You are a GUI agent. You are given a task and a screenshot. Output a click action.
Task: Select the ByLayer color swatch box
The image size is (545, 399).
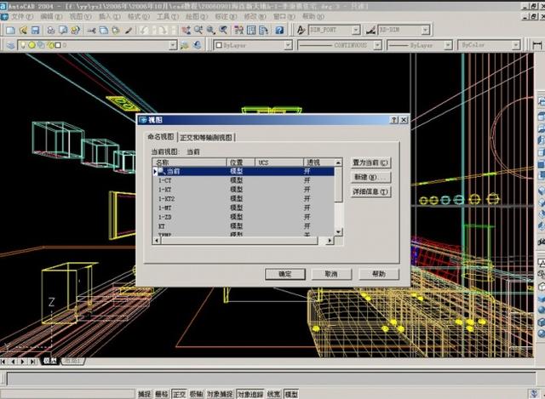[x=219, y=45]
